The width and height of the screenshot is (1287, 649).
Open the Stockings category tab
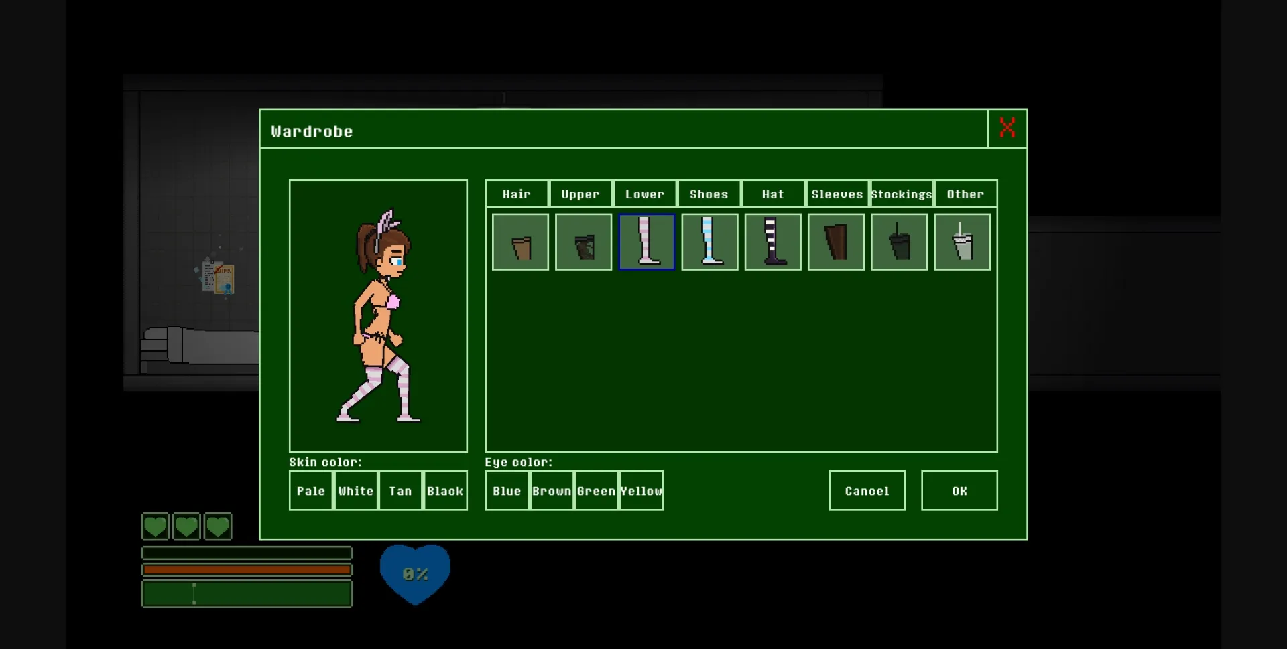[x=901, y=194]
